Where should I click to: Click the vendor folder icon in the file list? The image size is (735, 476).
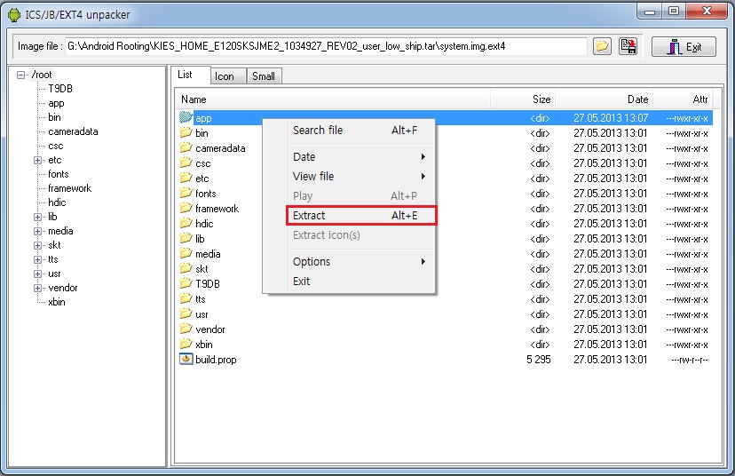(186, 329)
